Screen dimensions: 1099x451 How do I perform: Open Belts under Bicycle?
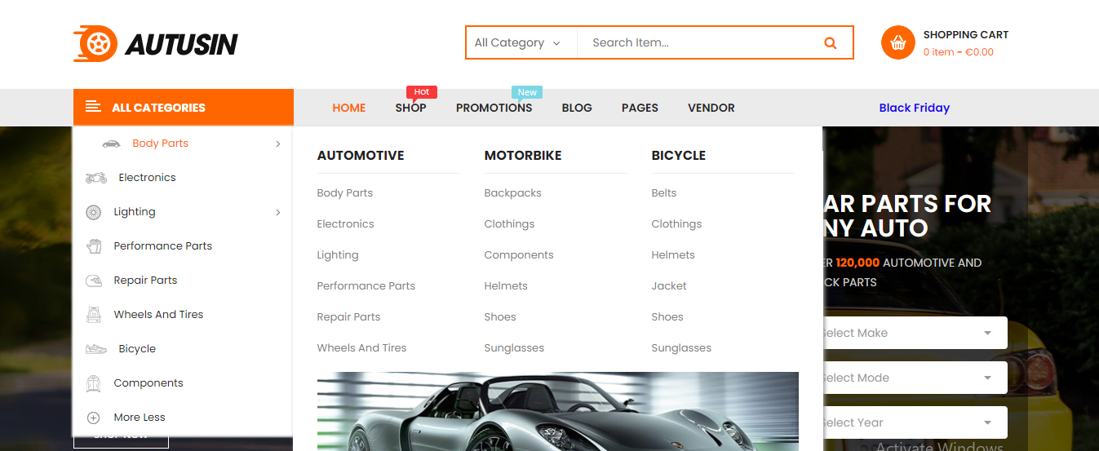664,193
